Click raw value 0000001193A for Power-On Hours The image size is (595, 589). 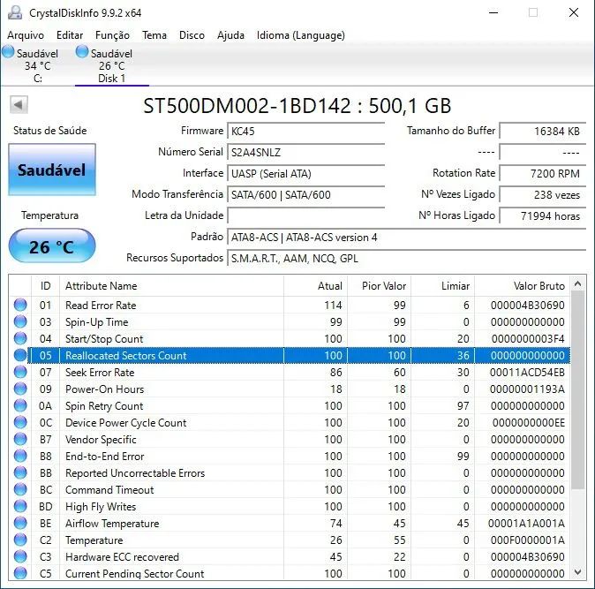coord(527,389)
